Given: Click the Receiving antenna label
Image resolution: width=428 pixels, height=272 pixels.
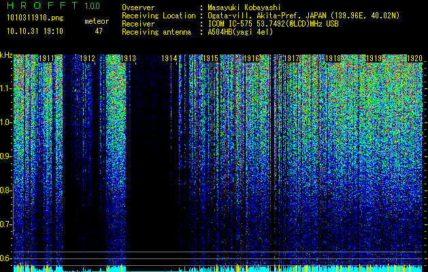Looking at the screenshot, I should (x=157, y=32).
